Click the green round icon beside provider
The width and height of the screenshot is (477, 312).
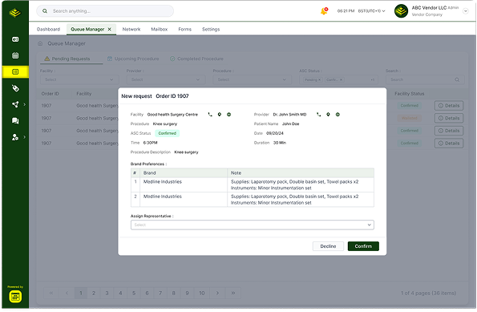click(338, 115)
